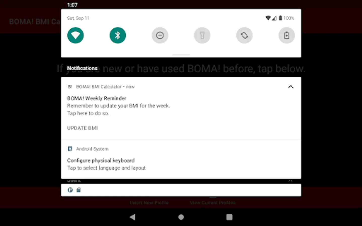Image resolution: width=362 pixels, height=226 pixels.
Task: Toggle Auto-rotate screen
Action: click(244, 35)
